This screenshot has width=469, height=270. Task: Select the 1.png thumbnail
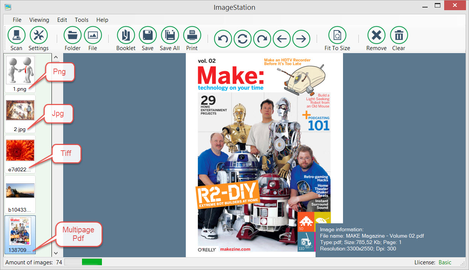click(20, 70)
